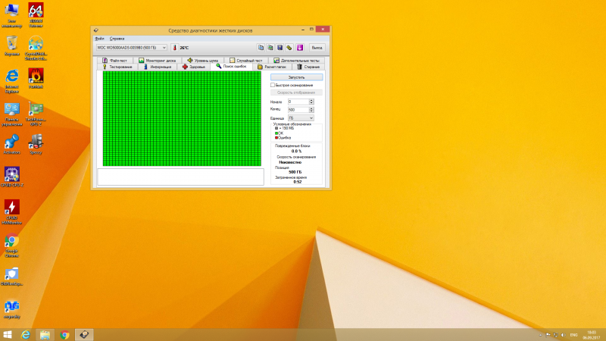Click the Windows Start button
The width and height of the screenshot is (606, 341).
coord(8,334)
